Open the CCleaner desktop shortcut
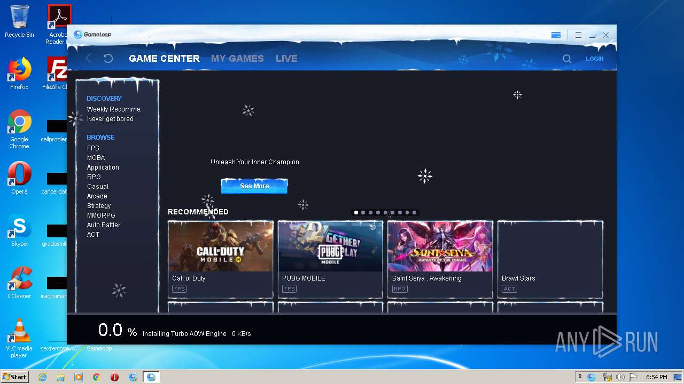Image resolution: width=684 pixels, height=384 pixels. pos(19,283)
